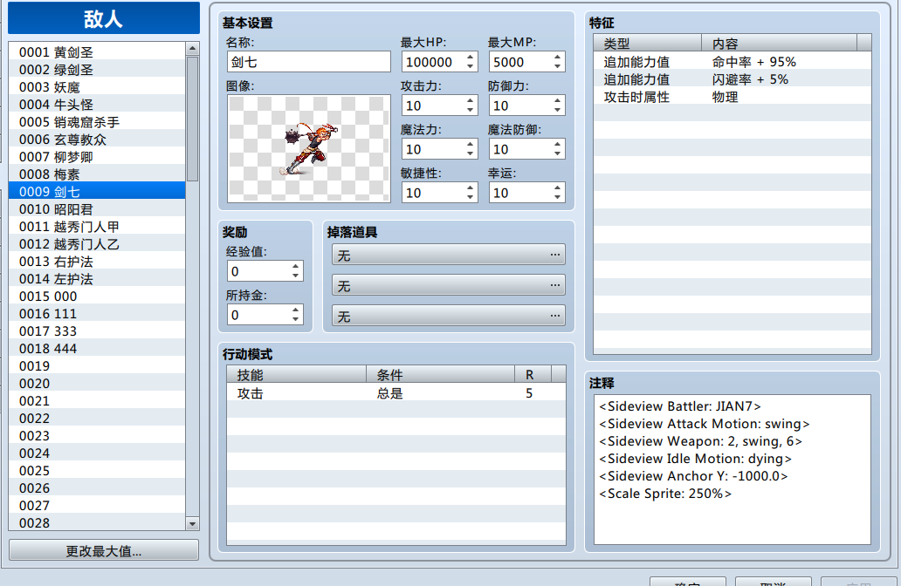
Task: Decrease the 所持金 reward stepper
Action: pyautogui.click(x=295, y=319)
